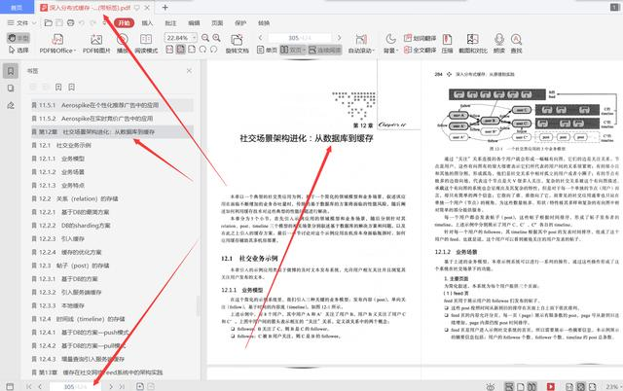This screenshot has height=391, width=623.
Task: Click 压缩 compress PDF icon
Action: [x=448, y=43]
